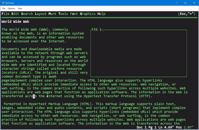Click 'aweb' after 'type is'
This screenshot has height=130, width=199.
pos(52,76)
